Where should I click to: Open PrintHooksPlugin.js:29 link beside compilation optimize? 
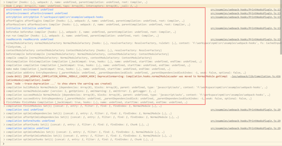click(x=245, y=128)
